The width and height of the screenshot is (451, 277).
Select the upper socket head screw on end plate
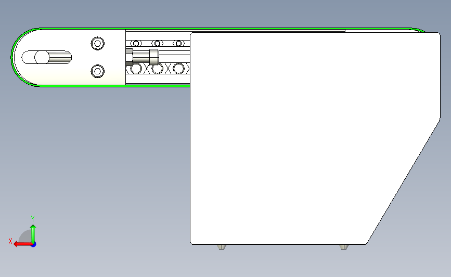coord(97,43)
